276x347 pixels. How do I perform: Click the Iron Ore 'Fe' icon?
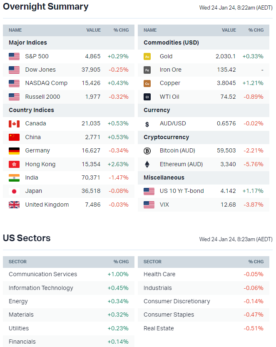click(147, 70)
